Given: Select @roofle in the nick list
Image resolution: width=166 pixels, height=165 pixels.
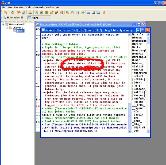Looking at the screenshot, I should pyautogui.click(x=138, y=54).
